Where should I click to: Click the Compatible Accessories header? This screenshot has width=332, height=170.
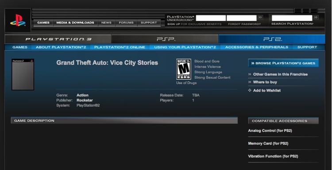point(283,121)
